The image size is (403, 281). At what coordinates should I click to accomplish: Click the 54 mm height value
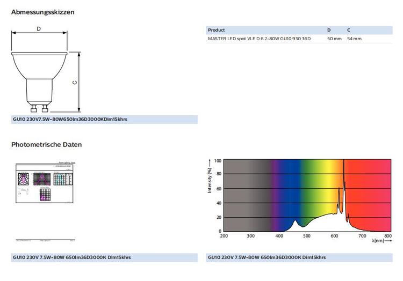pyautogui.click(x=354, y=39)
